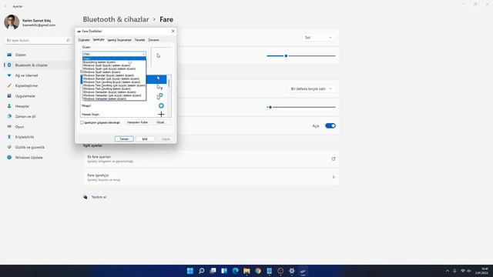The height and width of the screenshot is (277, 493).
Task: Open Ağ ve İnternet settings
Action: coord(38,75)
